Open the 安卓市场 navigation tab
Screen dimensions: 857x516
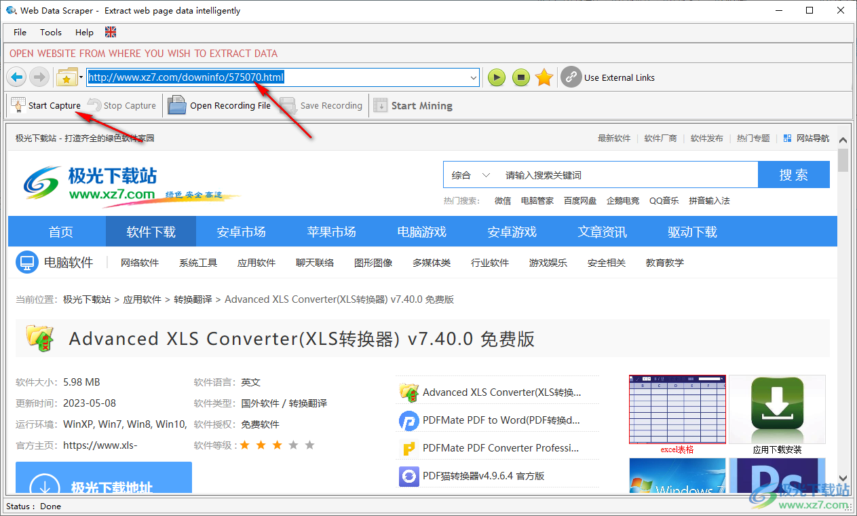click(x=242, y=232)
